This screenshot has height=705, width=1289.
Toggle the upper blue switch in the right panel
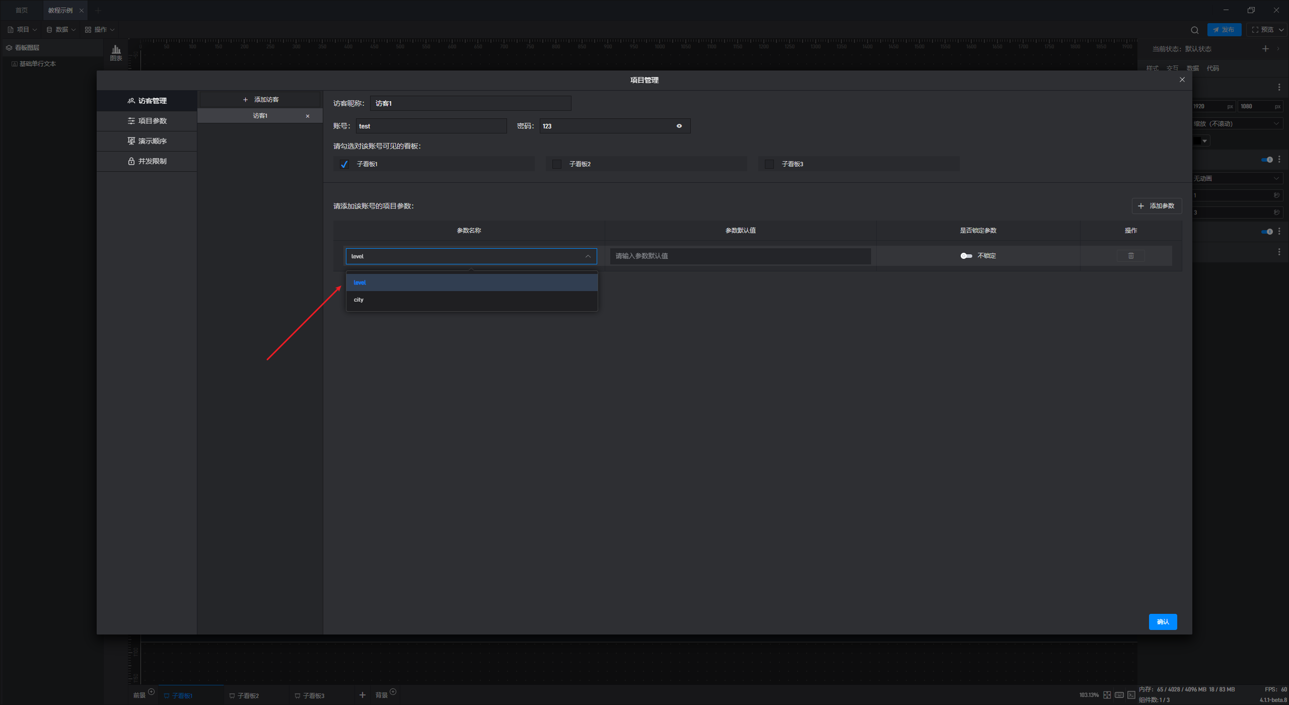(x=1267, y=160)
